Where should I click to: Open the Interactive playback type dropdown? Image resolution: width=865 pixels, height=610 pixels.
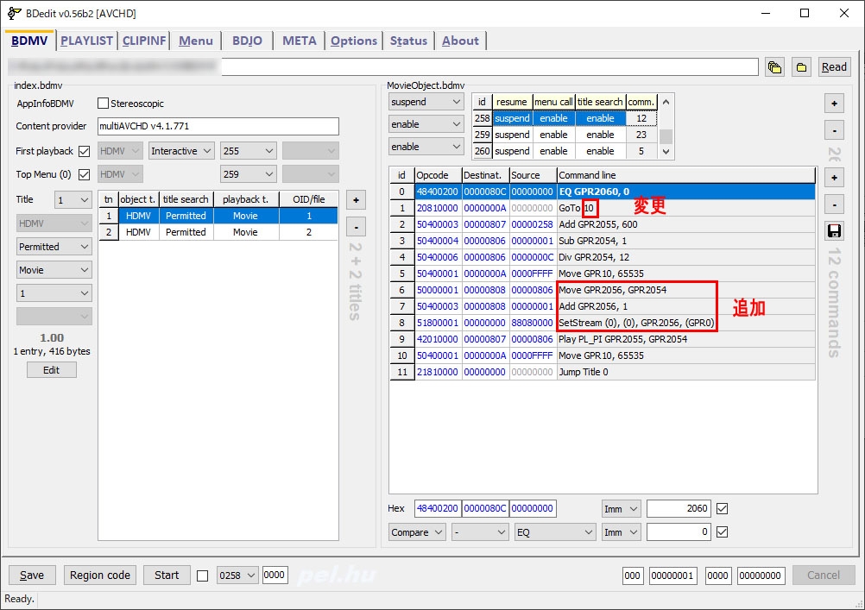click(181, 151)
